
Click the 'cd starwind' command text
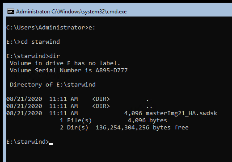40,42
